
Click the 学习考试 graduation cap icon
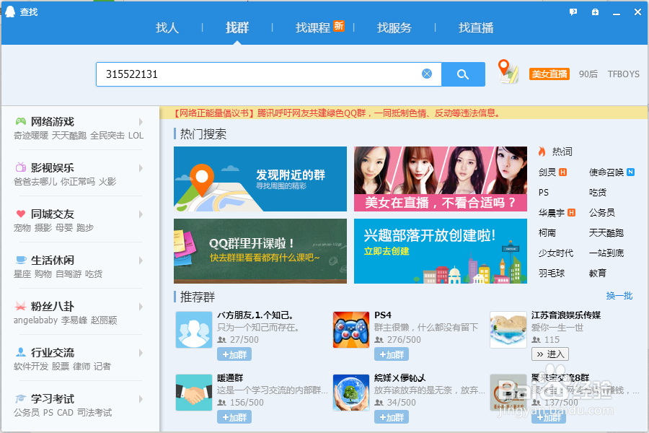click(21, 398)
